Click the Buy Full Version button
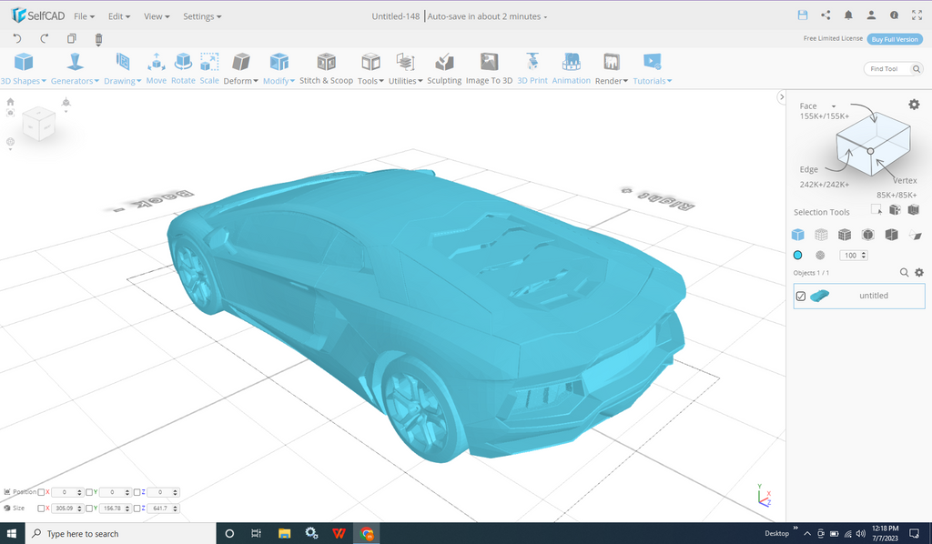The width and height of the screenshot is (932, 544). (x=894, y=38)
